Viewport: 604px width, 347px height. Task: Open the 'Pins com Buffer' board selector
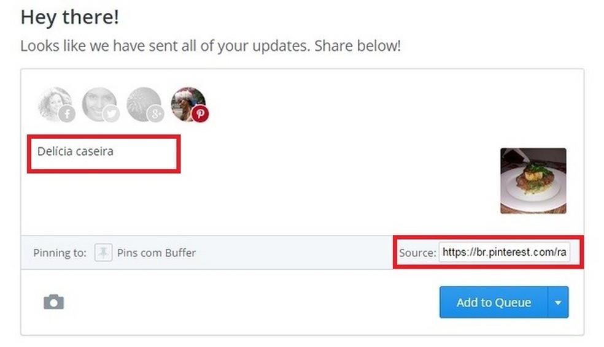click(157, 253)
